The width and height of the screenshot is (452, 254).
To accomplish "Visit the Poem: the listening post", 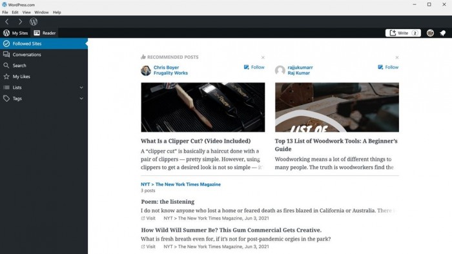I will click(x=148, y=219).
